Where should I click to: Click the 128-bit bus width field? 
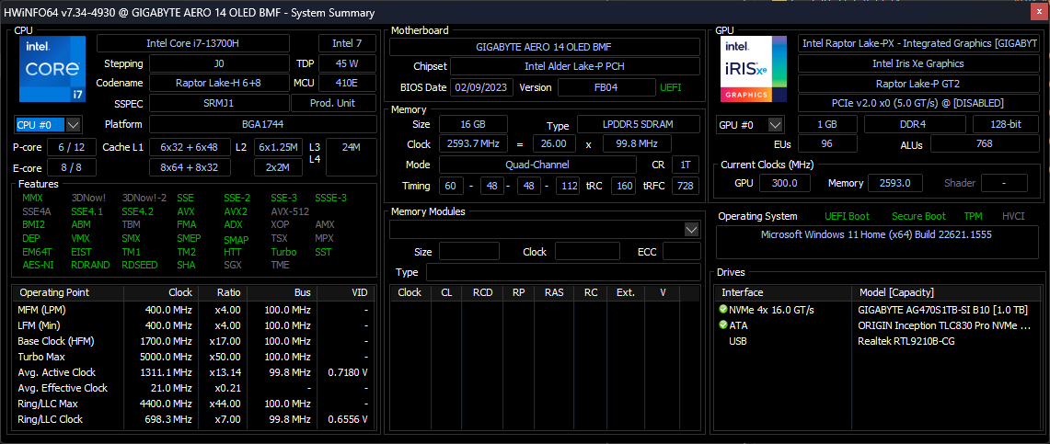(1005, 124)
